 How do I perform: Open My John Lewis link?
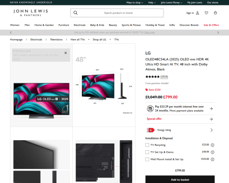[x=195, y=2]
